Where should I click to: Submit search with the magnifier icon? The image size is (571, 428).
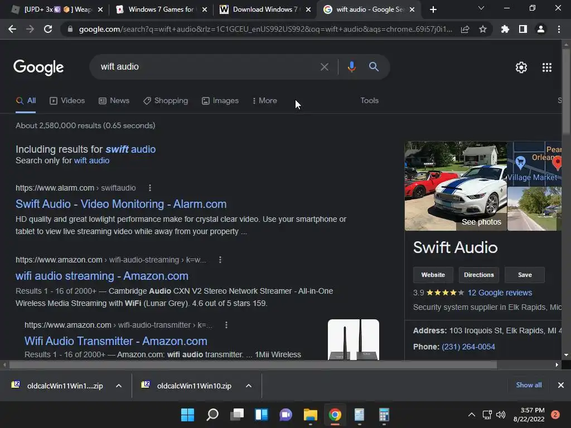pyautogui.click(x=374, y=67)
